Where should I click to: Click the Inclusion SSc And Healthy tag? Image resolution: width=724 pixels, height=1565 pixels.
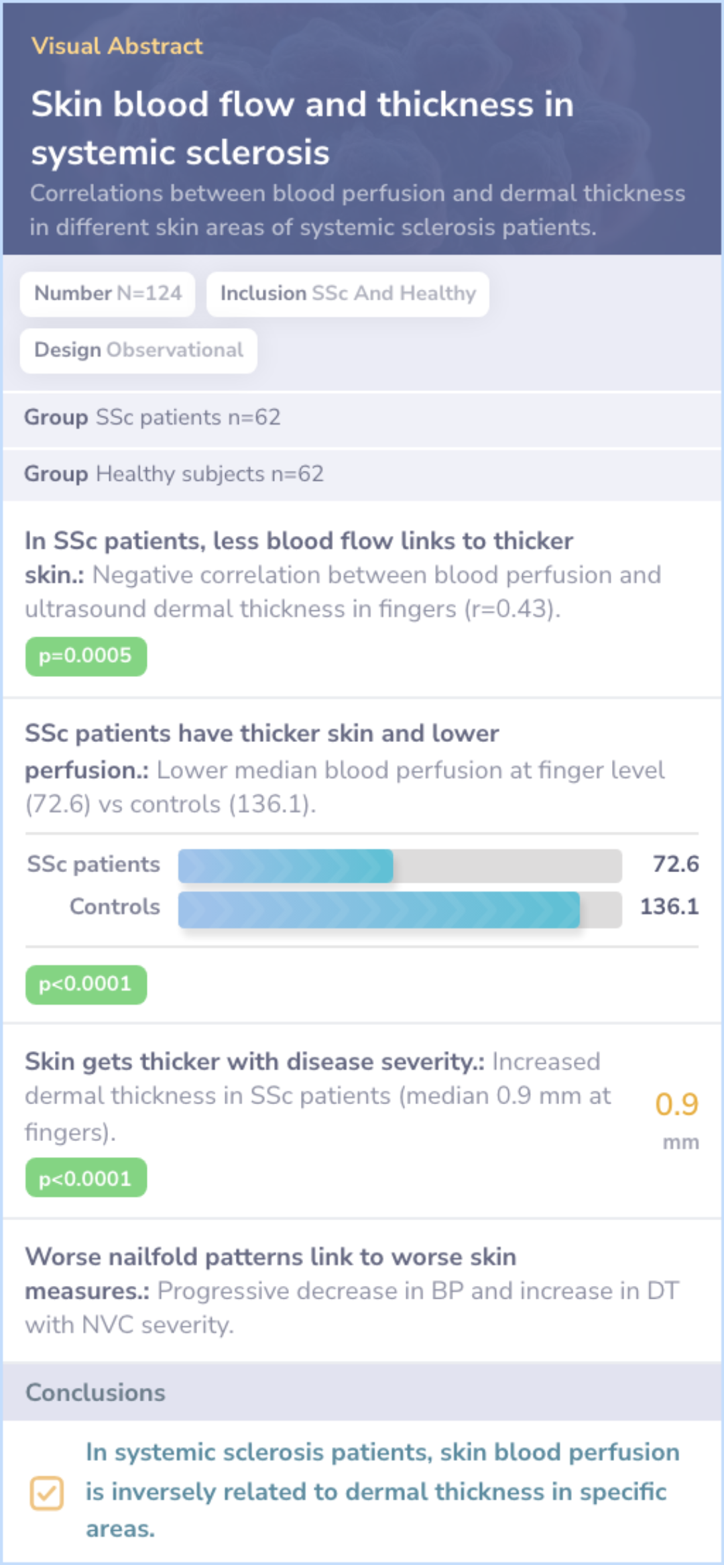[x=347, y=294]
